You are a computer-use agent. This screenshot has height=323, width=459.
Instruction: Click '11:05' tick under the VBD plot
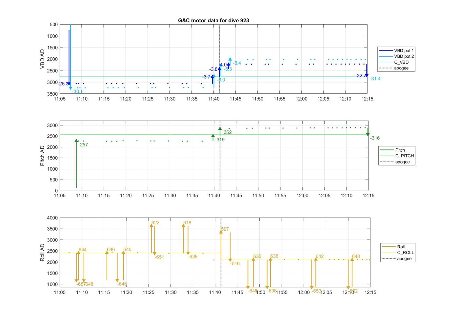tap(59, 99)
